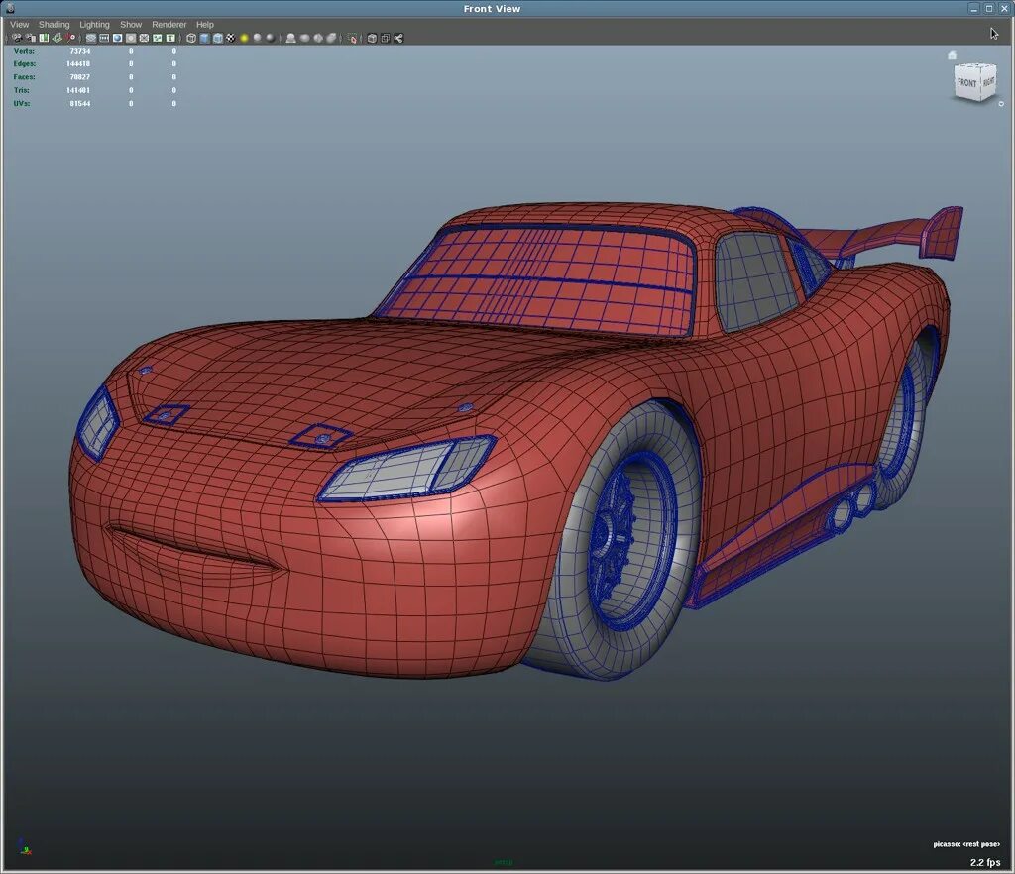This screenshot has height=874, width=1015.
Task: Click the 'Edges:' heads-up label
Action: [x=25, y=64]
